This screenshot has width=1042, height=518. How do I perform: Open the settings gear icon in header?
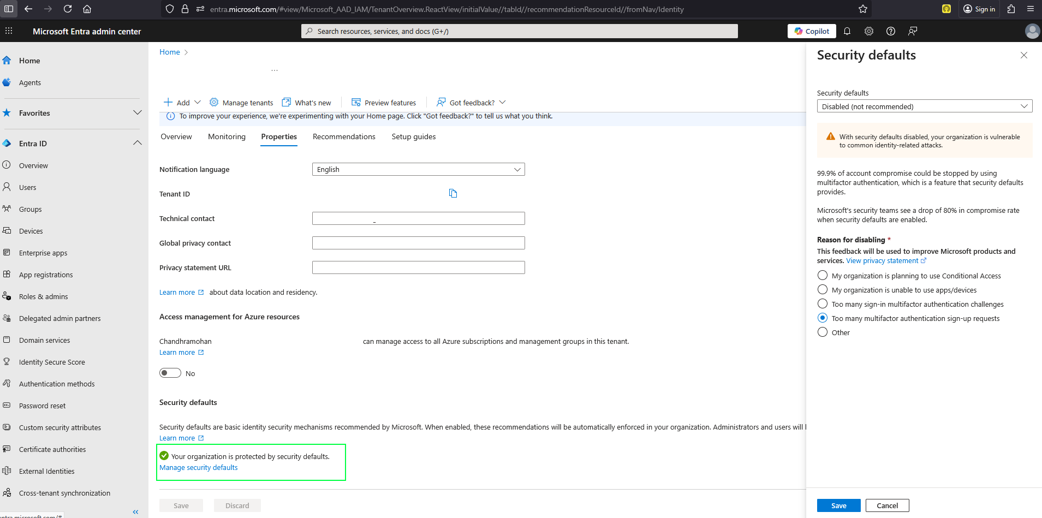click(869, 31)
